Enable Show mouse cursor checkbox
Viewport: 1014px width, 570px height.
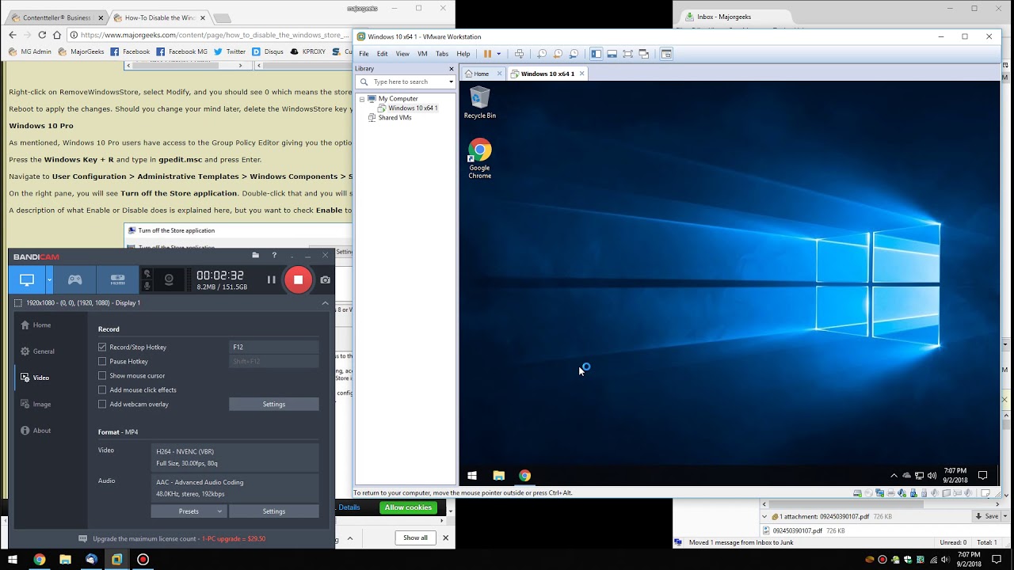[x=102, y=375]
